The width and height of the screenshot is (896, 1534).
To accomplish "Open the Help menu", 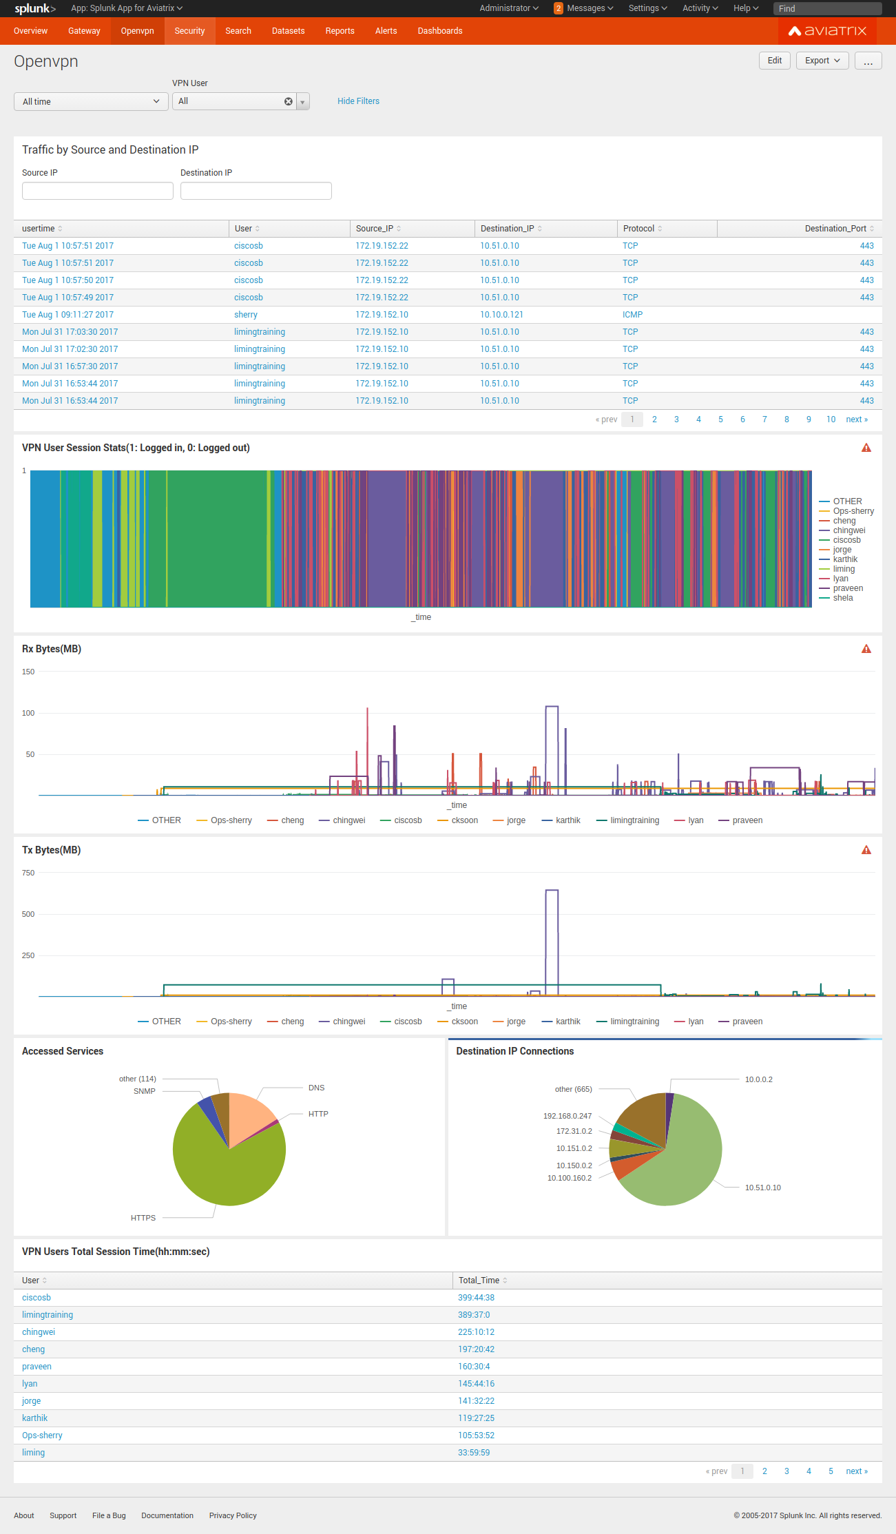I will pos(746,8).
